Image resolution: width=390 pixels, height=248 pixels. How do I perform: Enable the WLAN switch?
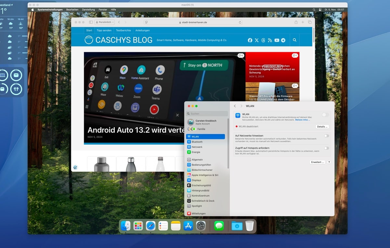point(325,115)
